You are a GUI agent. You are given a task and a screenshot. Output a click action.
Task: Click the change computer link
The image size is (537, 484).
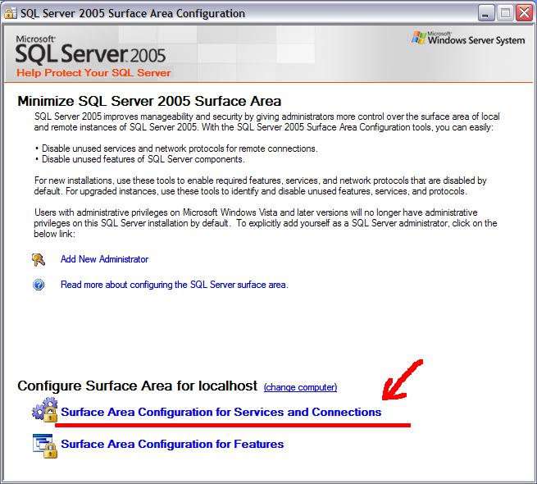(x=300, y=387)
